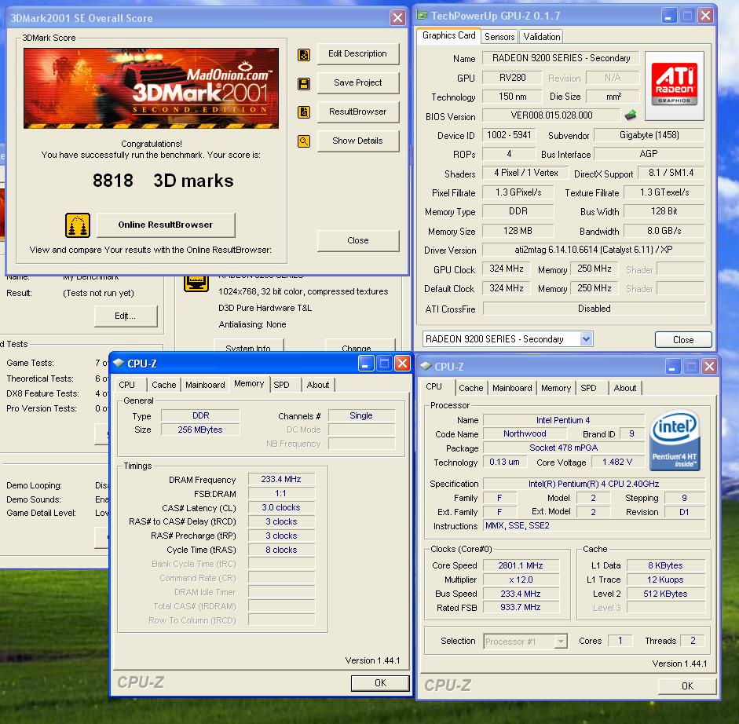Click the DRAM Frequency 233.4 MHz value
The height and width of the screenshot is (724, 739).
coord(281,479)
